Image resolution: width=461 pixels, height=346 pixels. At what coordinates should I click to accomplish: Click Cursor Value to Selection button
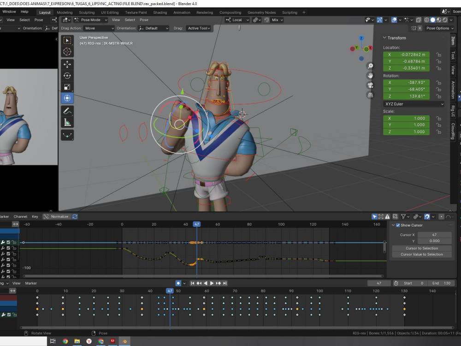click(422, 255)
